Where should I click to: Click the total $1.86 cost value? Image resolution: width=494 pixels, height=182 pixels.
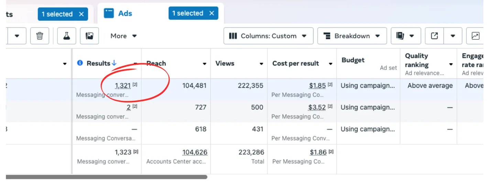[x=318, y=152]
